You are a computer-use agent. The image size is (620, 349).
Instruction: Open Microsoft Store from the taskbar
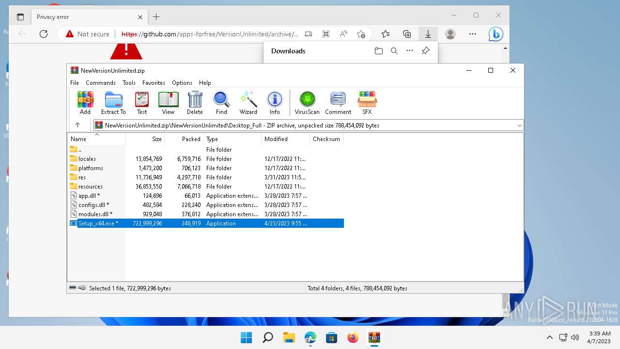331,337
